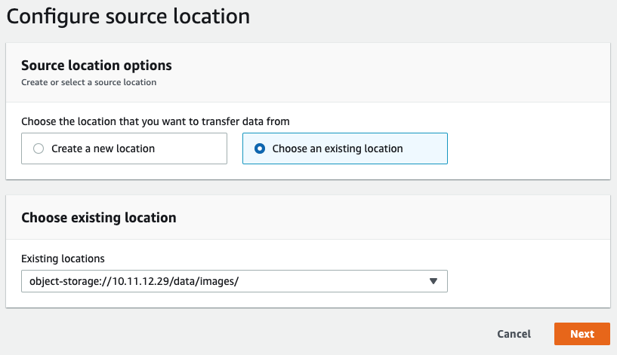Image resolution: width=617 pixels, height=355 pixels.
Task: Click the transfer data from instruction label
Action: click(x=156, y=121)
